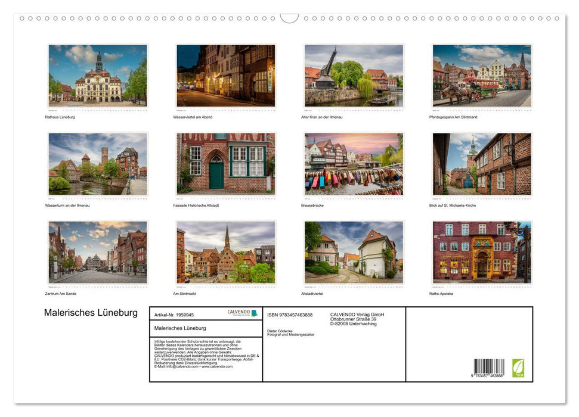Viewport: 579px width, 417px height.
Task: Click the Raths-Apotheke photo
Action: tap(481, 251)
